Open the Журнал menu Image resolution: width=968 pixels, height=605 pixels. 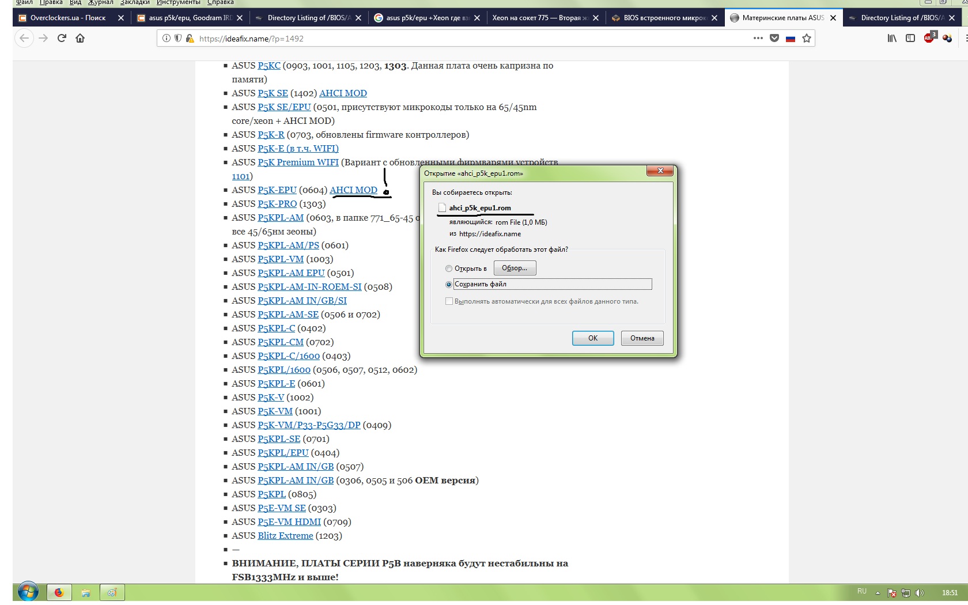(x=100, y=3)
